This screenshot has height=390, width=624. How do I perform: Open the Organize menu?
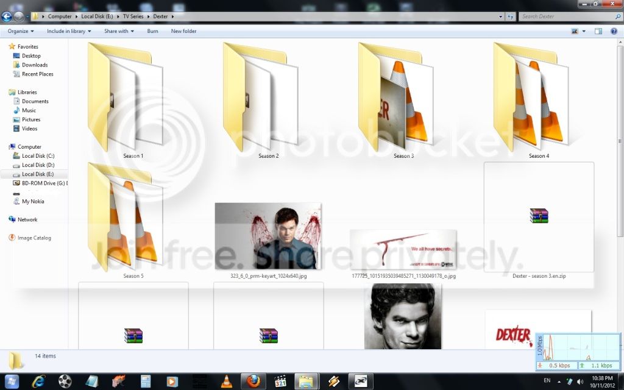click(x=20, y=31)
